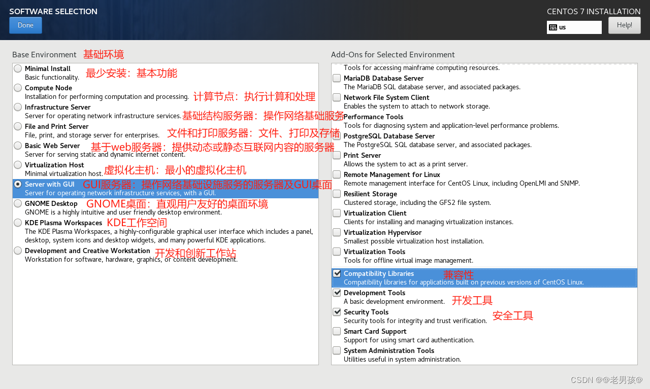Click 'Installation for performing computation' description
Image resolution: width=650 pixels, height=389 pixels.
[x=107, y=97]
